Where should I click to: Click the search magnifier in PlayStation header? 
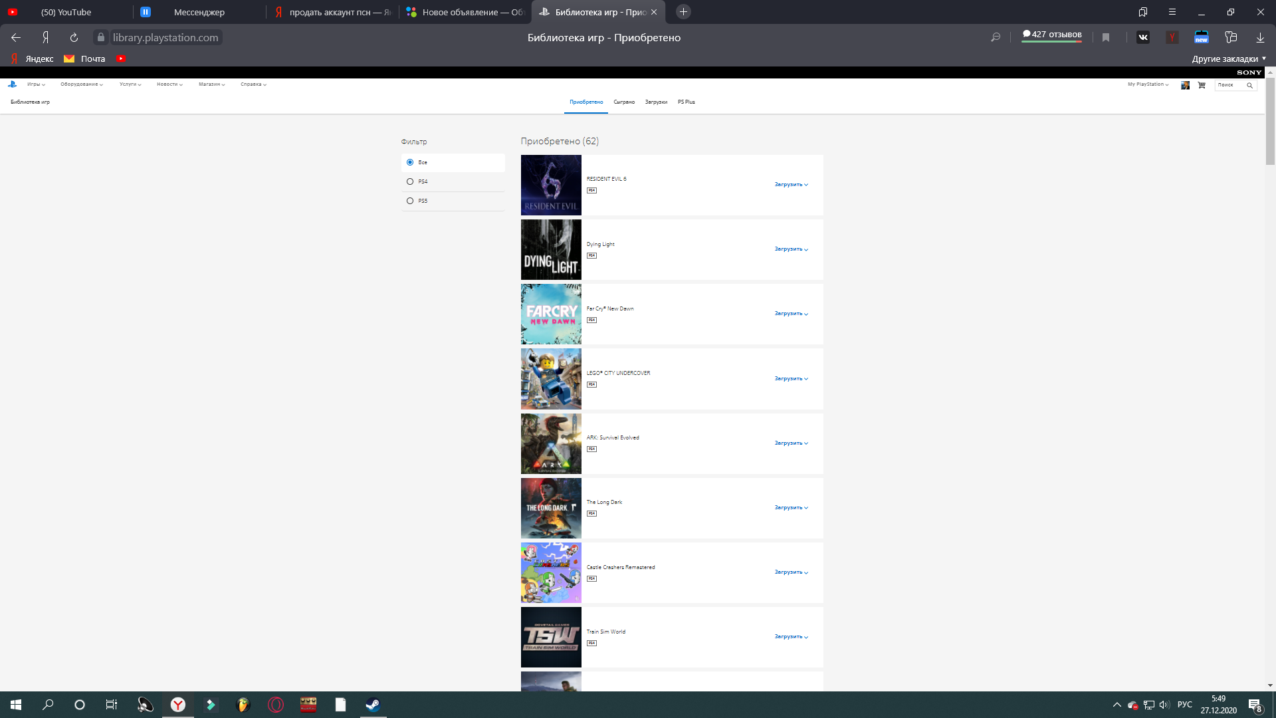[x=1249, y=85]
